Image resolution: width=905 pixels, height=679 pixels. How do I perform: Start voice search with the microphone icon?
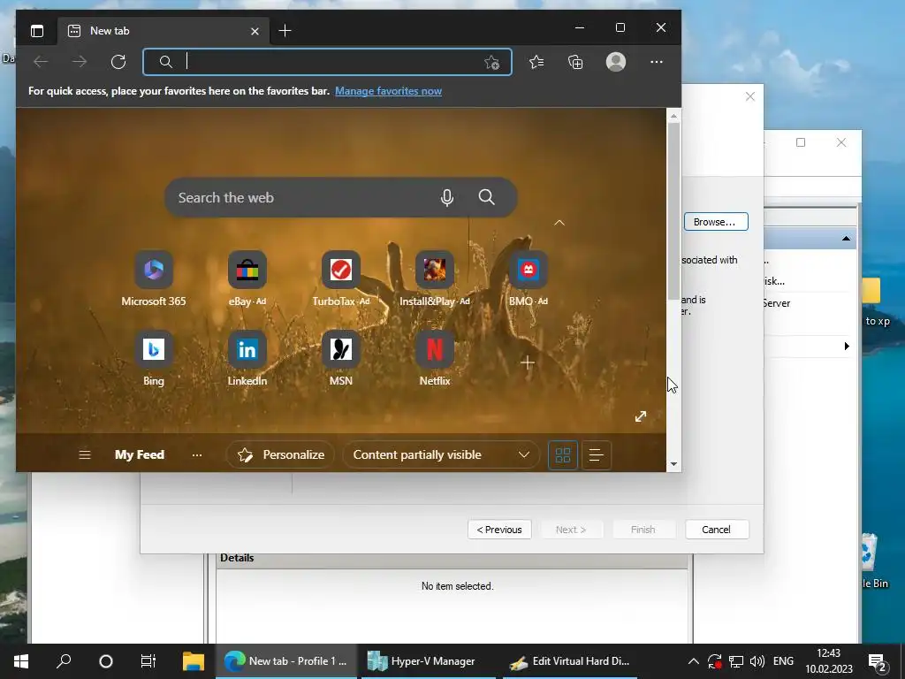click(446, 197)
